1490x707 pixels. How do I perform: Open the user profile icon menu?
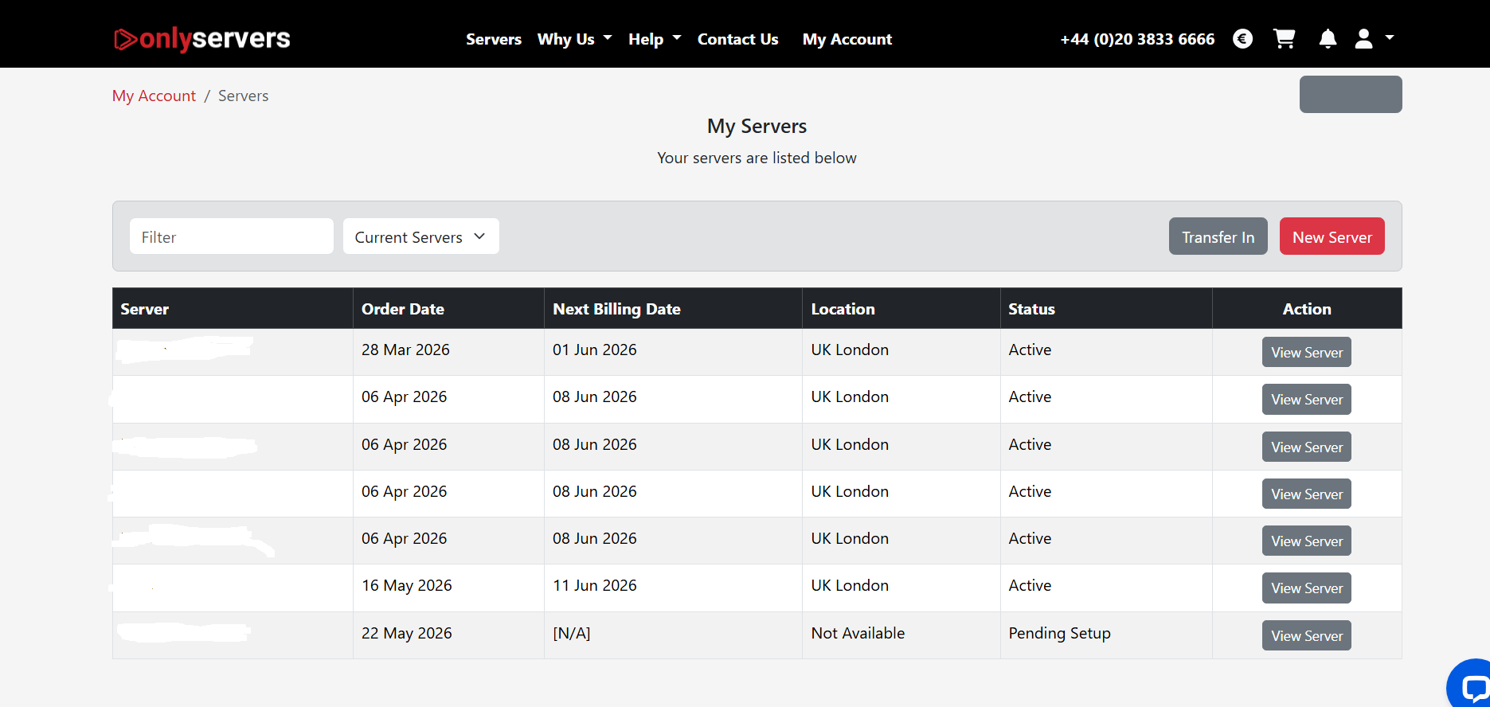1374,38
